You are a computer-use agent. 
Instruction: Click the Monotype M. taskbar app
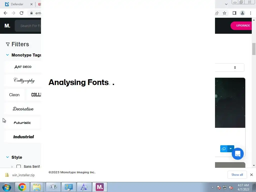[100, 187]
